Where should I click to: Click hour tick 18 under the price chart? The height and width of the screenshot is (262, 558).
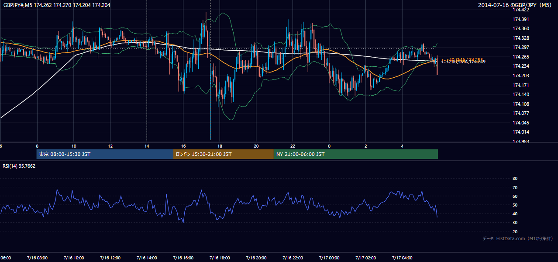point(220,146)
